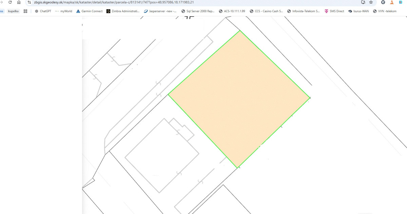
Task: Open the myWorld bookmark
Action: pyautogui.click(x=63, y=11)
